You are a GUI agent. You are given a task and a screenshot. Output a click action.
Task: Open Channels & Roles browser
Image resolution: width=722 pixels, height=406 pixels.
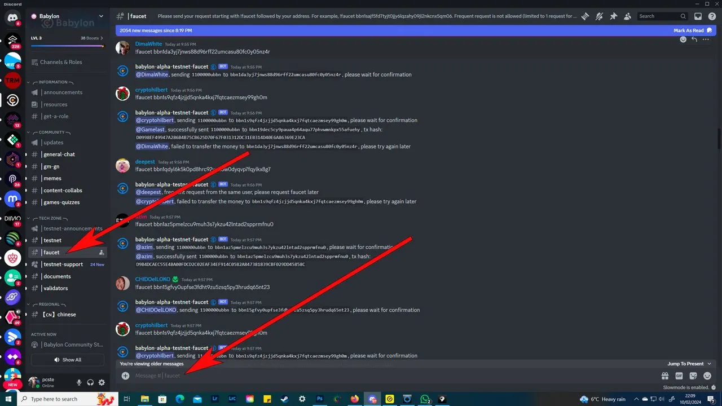[x=68, y=62]
